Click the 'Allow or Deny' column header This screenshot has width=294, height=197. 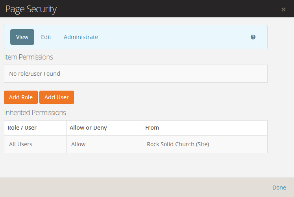pyautogui.click(x=104, y=128)
